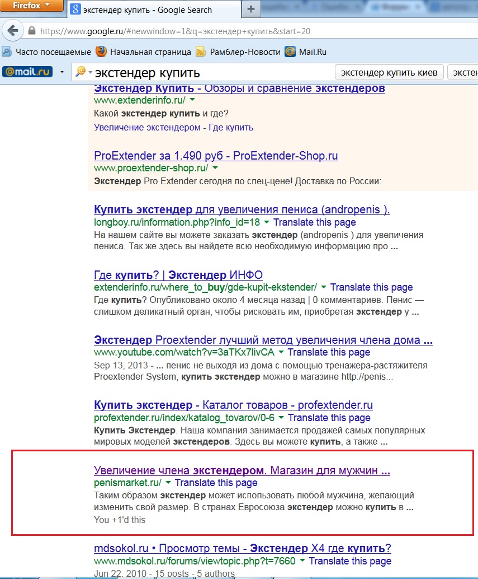This screenshot has height=579, width=478.
Task: Translate the YouTube result page
Action: [329, 352]
